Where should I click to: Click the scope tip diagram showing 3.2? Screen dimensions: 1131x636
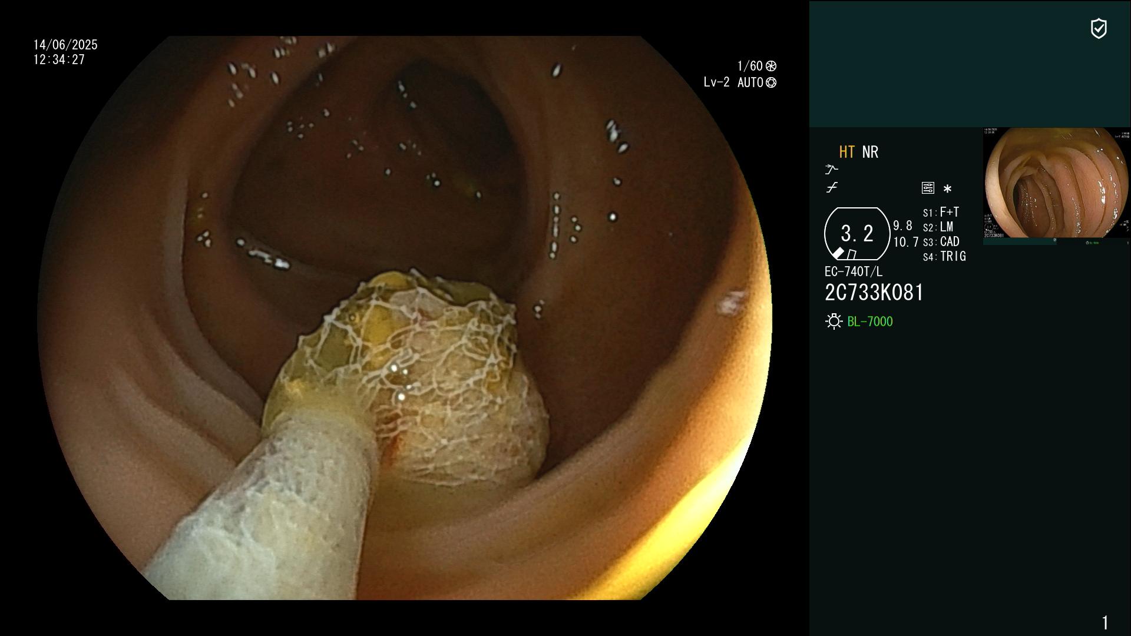[857, 234]
